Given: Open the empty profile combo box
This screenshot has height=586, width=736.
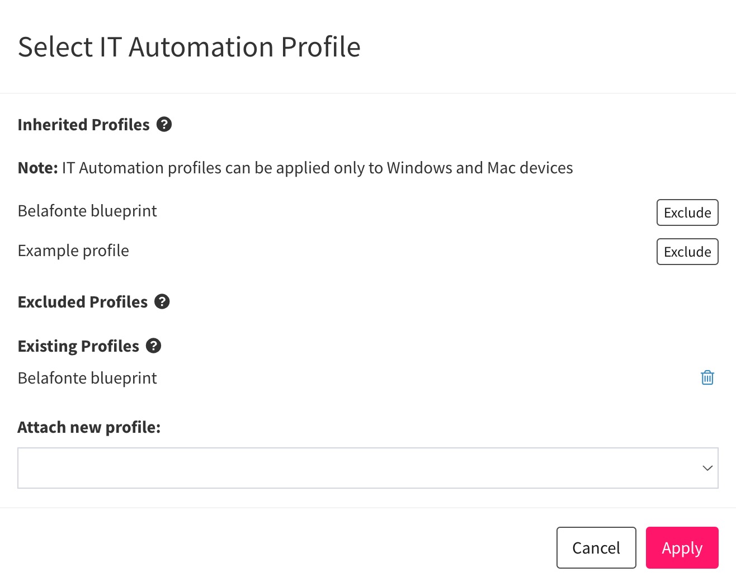Looking at the screenshot, I should point(368,468).
